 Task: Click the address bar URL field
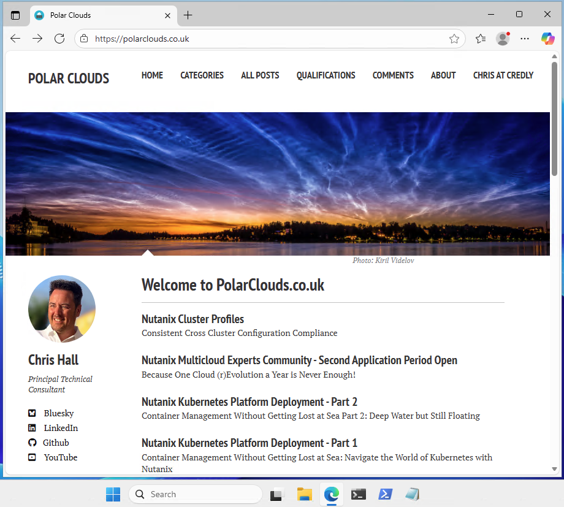pos(264,39)
